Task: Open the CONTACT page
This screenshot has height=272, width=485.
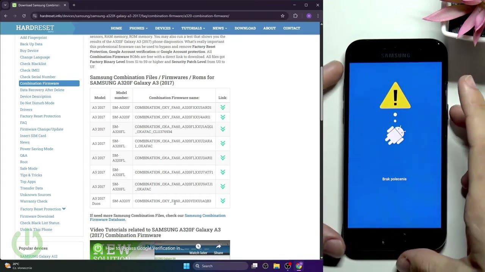Action: tap(292, 28)
